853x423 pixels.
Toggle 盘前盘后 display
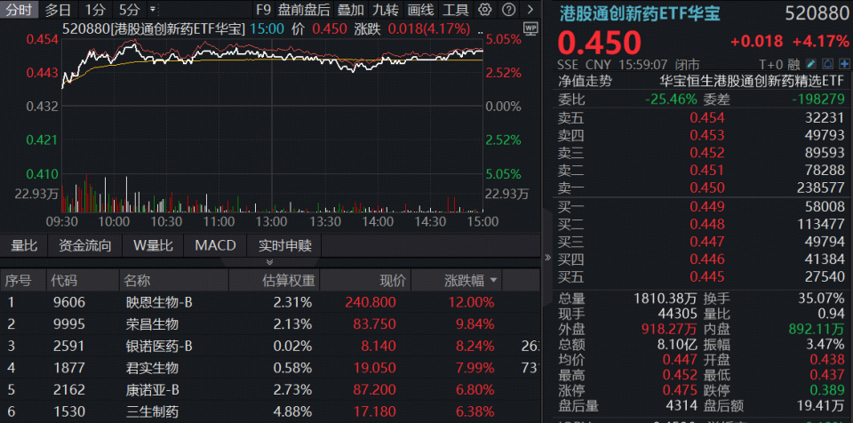pyautogui.click(x=304, y=9)
